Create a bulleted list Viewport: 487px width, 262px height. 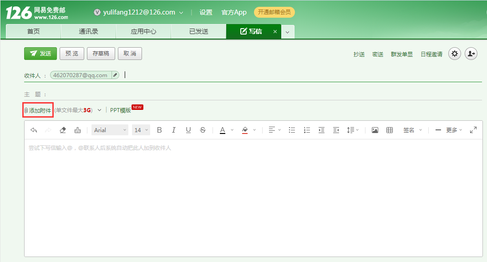(292, 130)
